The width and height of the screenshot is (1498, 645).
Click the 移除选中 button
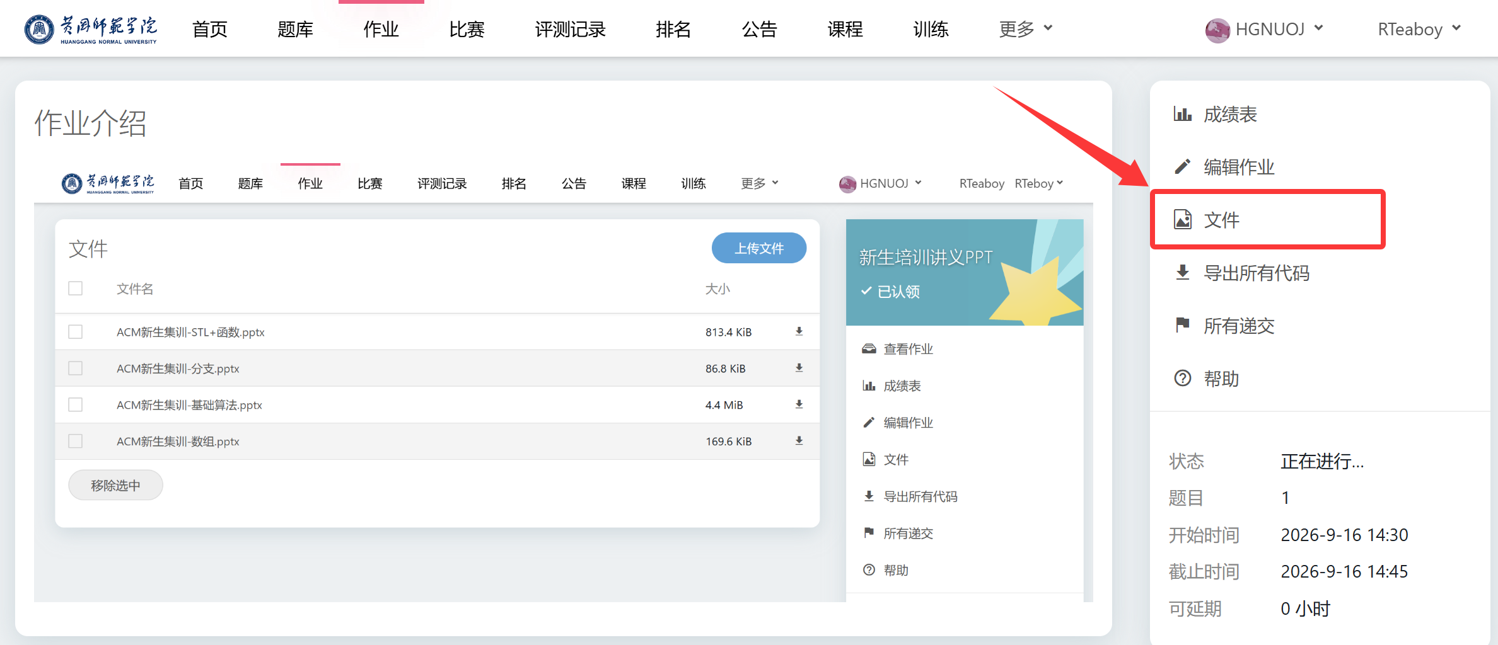click(115, 485)
